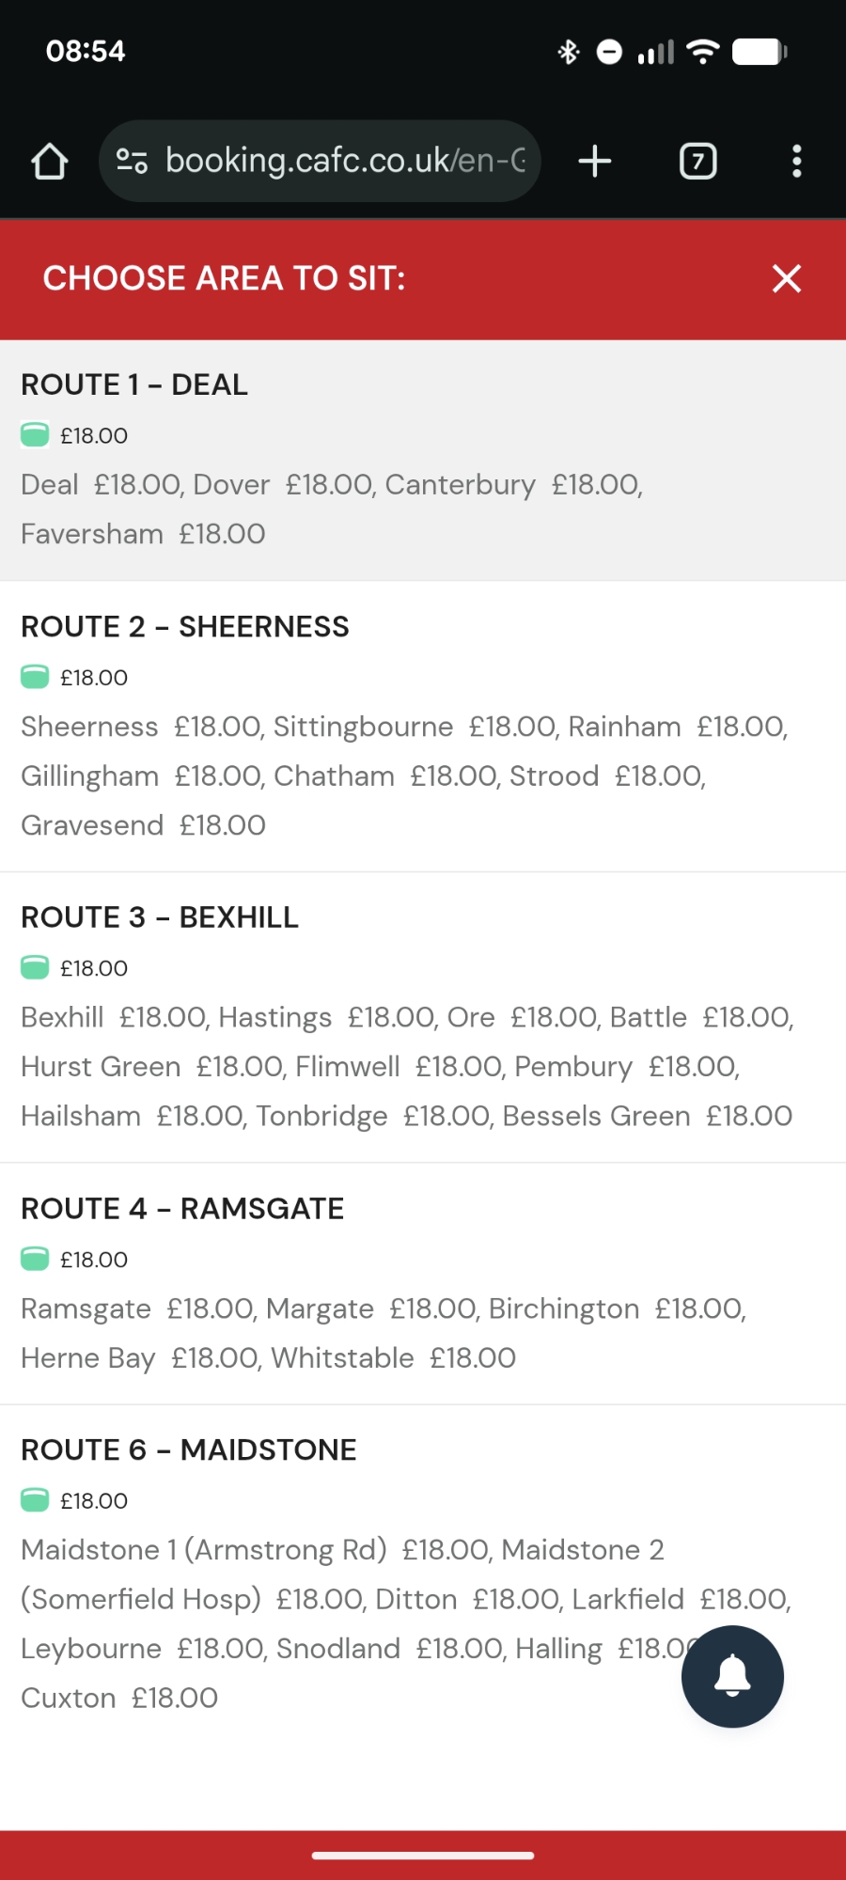The width and height of the screenshot is (846, 1880).
Task: Close the Choose Area To Sit panel
Action: point(786,278)
